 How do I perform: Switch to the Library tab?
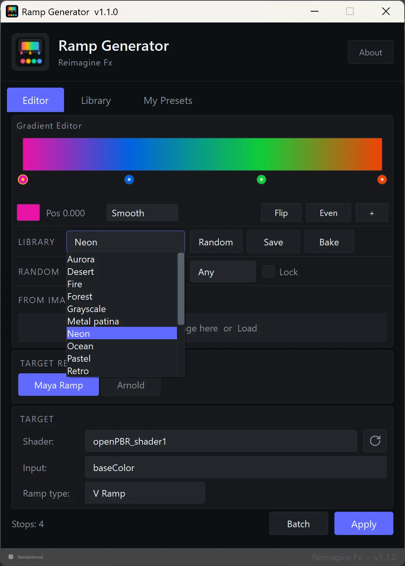96,100
